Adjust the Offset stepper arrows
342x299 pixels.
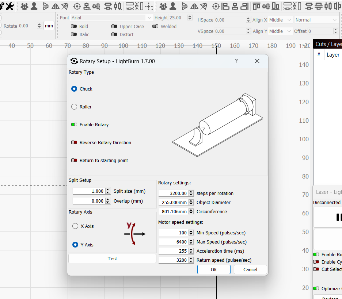click(336, 31)
